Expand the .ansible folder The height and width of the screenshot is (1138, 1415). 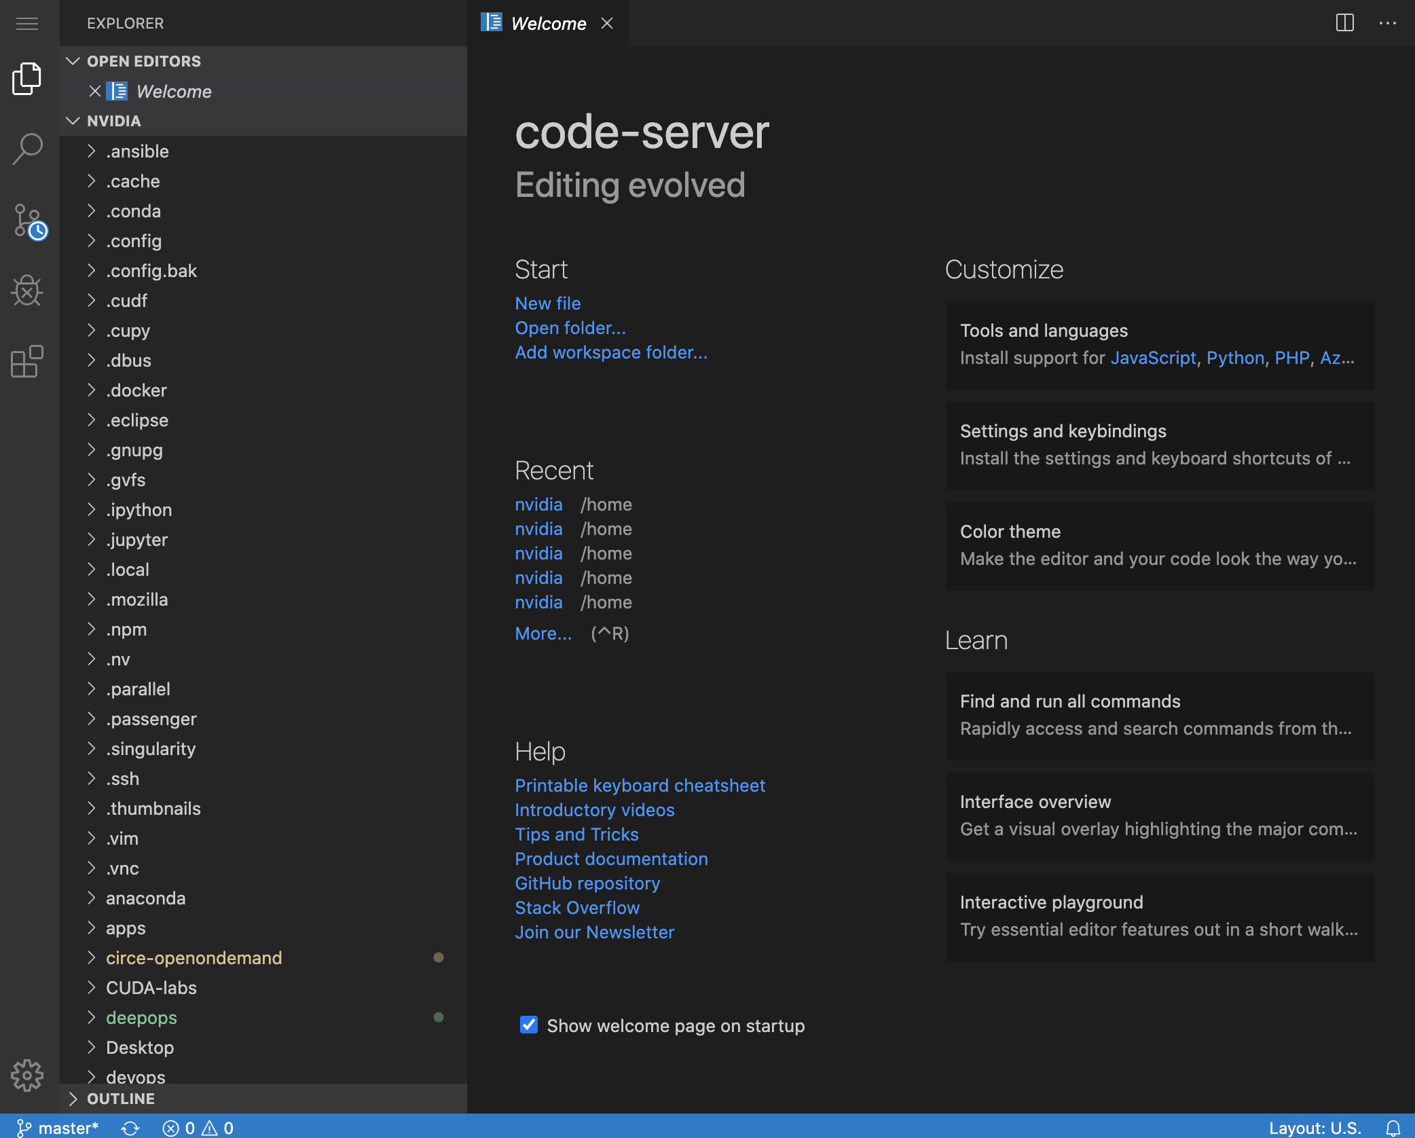[263, 151]
